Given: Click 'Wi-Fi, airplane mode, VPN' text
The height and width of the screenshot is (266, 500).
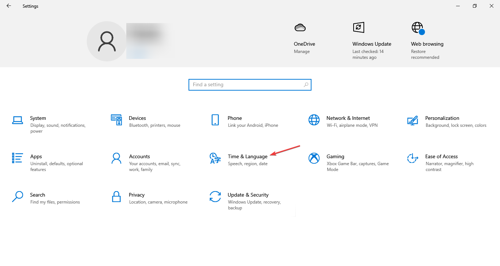Looking at the screenshot, I should point(352,125).
